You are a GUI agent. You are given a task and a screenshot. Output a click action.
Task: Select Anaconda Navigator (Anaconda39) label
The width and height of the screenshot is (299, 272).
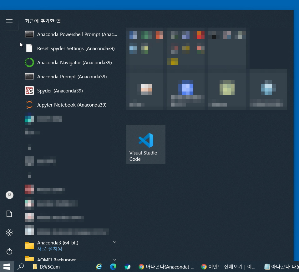(x=74, y=63)
